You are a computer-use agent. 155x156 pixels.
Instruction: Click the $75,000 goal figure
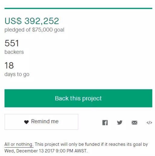tap(42, 30)
